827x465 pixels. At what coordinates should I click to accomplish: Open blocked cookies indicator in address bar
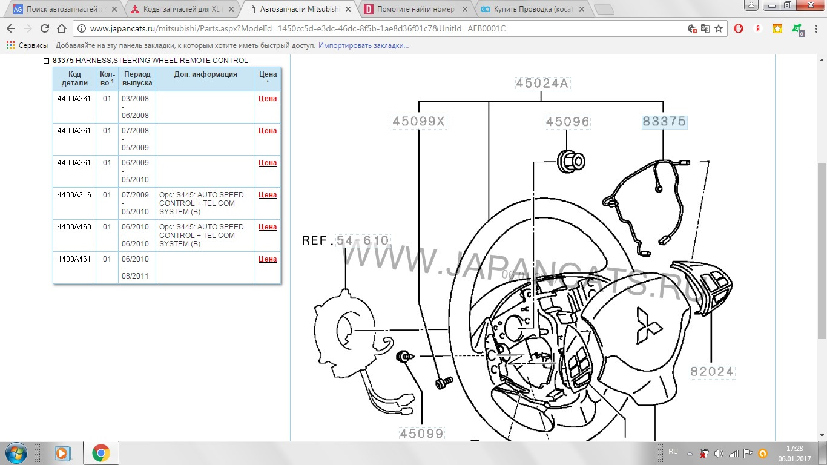[x=693, y=28]
